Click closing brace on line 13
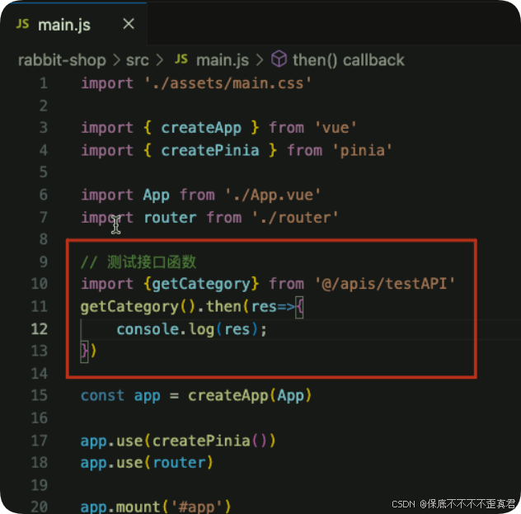 pos(84,351)
